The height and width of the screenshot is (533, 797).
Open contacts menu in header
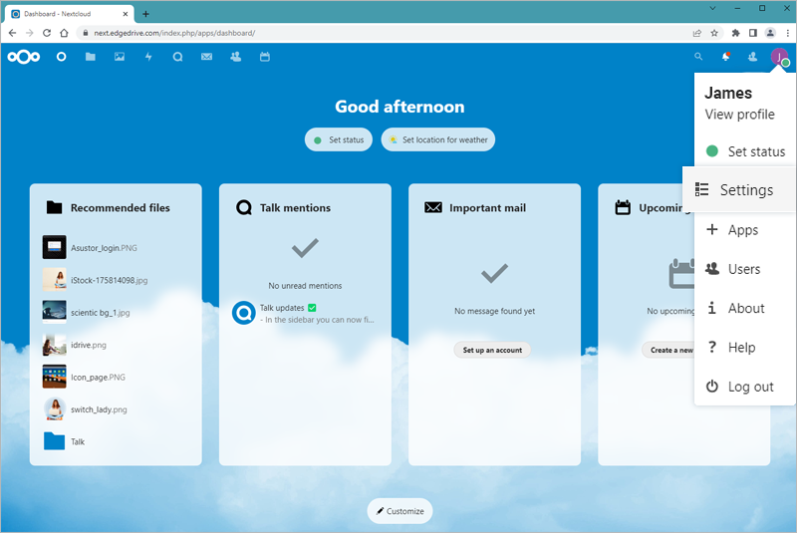(x=753, y=57)
